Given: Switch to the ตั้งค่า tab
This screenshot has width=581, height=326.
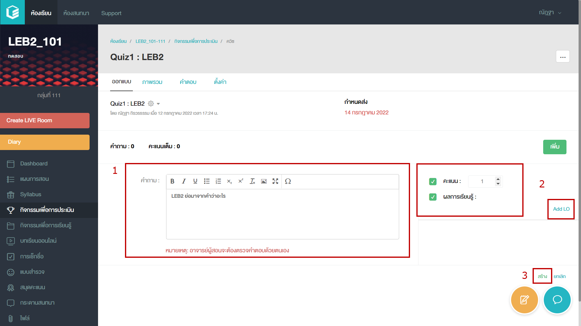Looking at the screenshot, I should (x=220, y=82).
